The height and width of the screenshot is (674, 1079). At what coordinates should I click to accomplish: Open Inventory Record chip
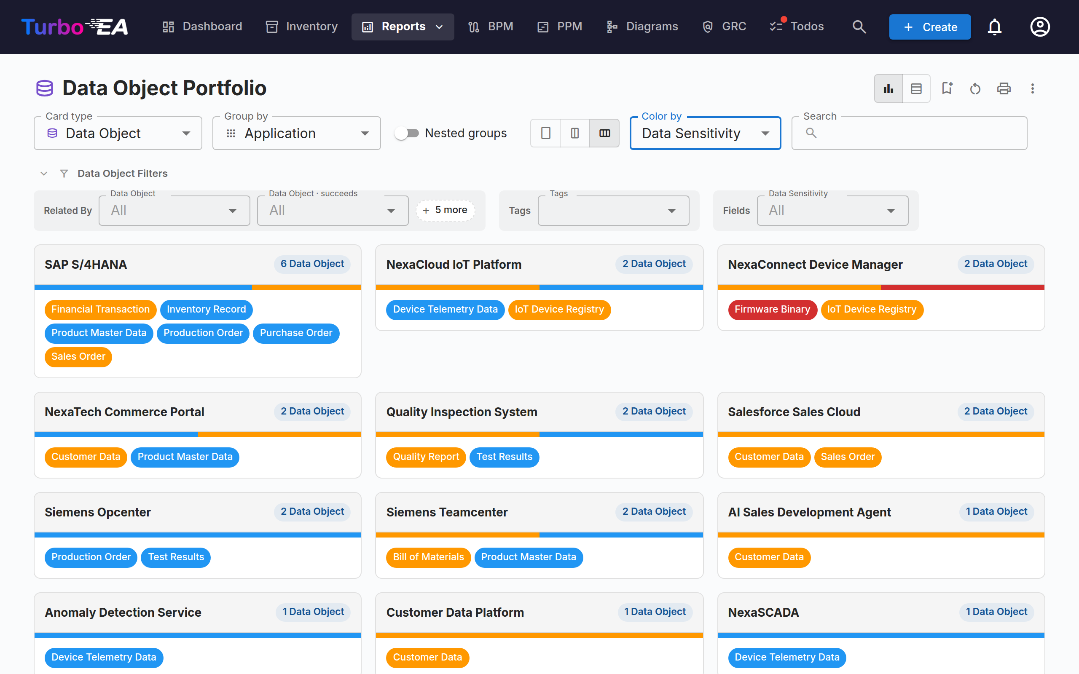(206, 309)
